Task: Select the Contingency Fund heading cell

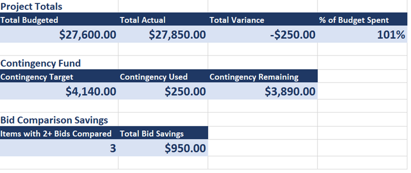Action: click(59, 63)
